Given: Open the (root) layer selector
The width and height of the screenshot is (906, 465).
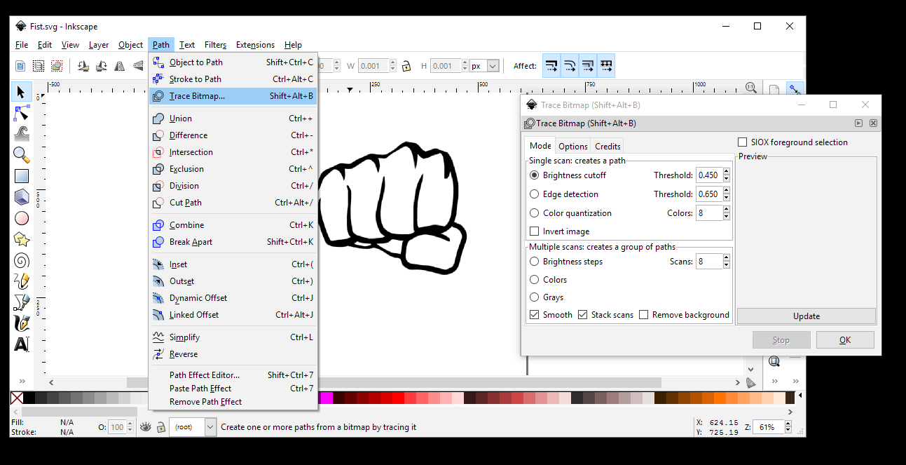Looking at the screenshot, I should coord(193,426).
